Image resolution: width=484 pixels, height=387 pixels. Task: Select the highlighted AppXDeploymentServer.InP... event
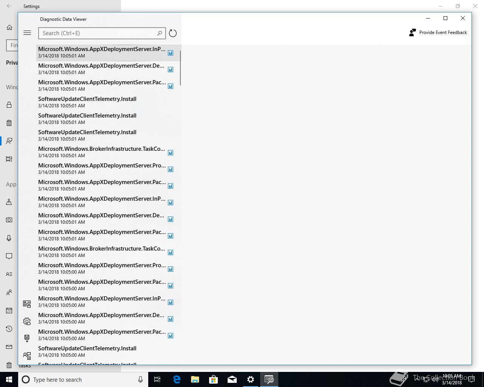[x=109, y=52]
